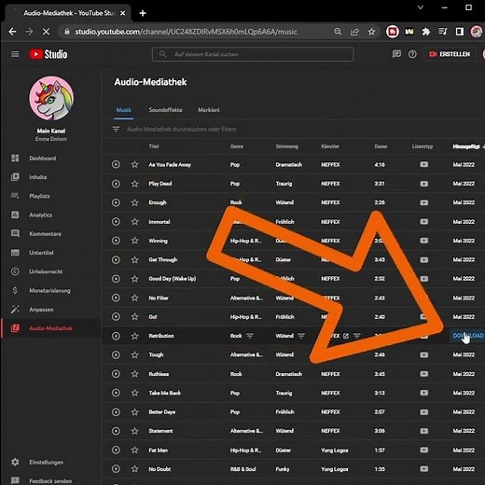Viewport: 485px width, 485px height.
Task: Open artist channel link on Retribution row
Action: (346, 336)
